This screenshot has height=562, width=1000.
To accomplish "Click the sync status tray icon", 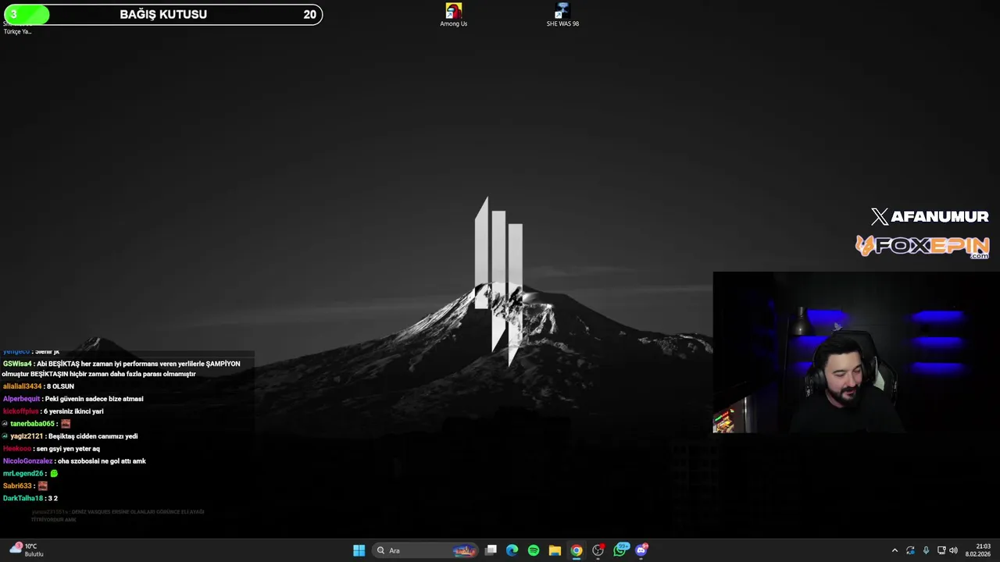I will click(x=910, y=550).
